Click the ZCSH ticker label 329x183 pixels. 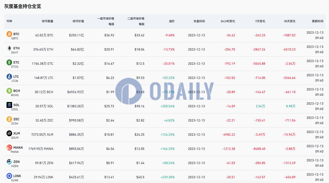pos(15,124)
